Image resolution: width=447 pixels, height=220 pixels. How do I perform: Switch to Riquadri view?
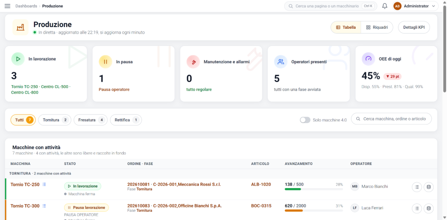[377, 27]
